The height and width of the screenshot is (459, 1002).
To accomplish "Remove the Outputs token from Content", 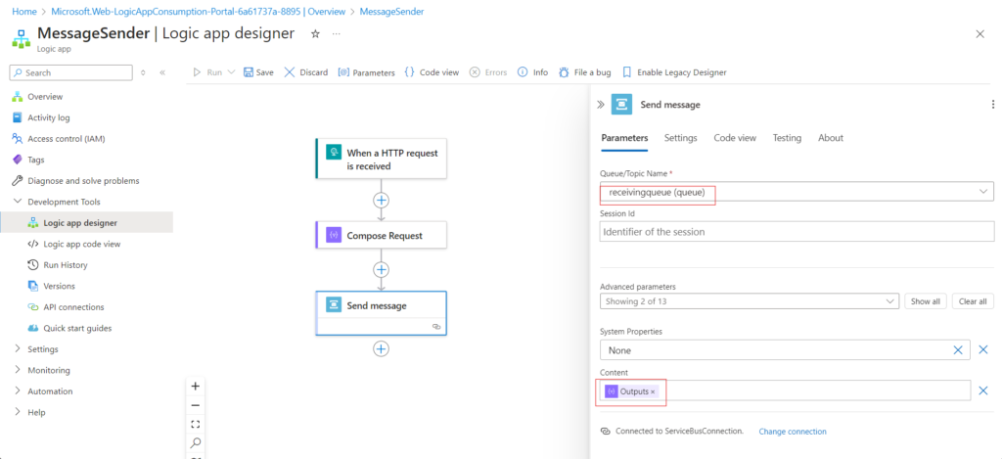I will click(x=653, y=391).
